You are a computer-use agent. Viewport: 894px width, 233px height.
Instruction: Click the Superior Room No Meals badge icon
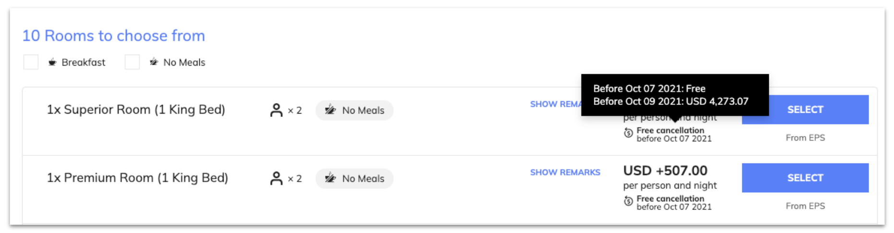330,110
